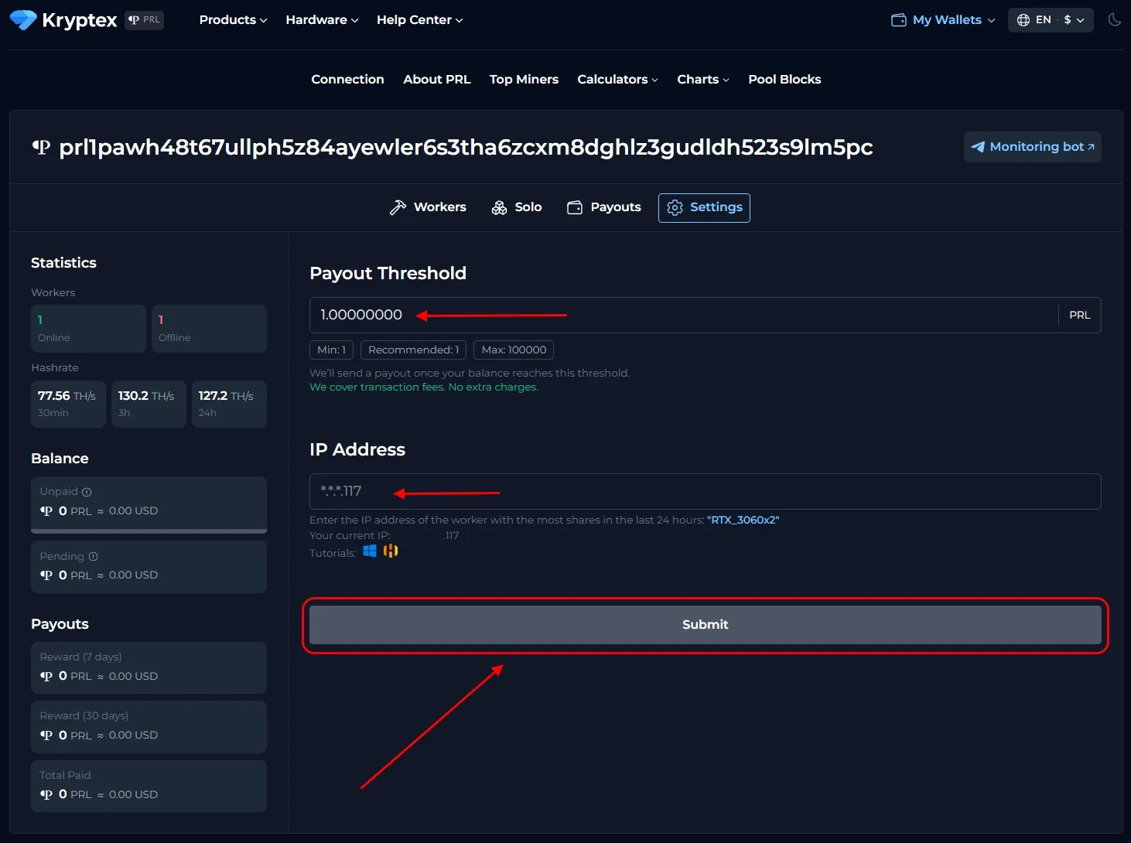Screen dimensions: 1131x843
Task: Click the Reward (7 days) card
Action: tap(149, 667)
